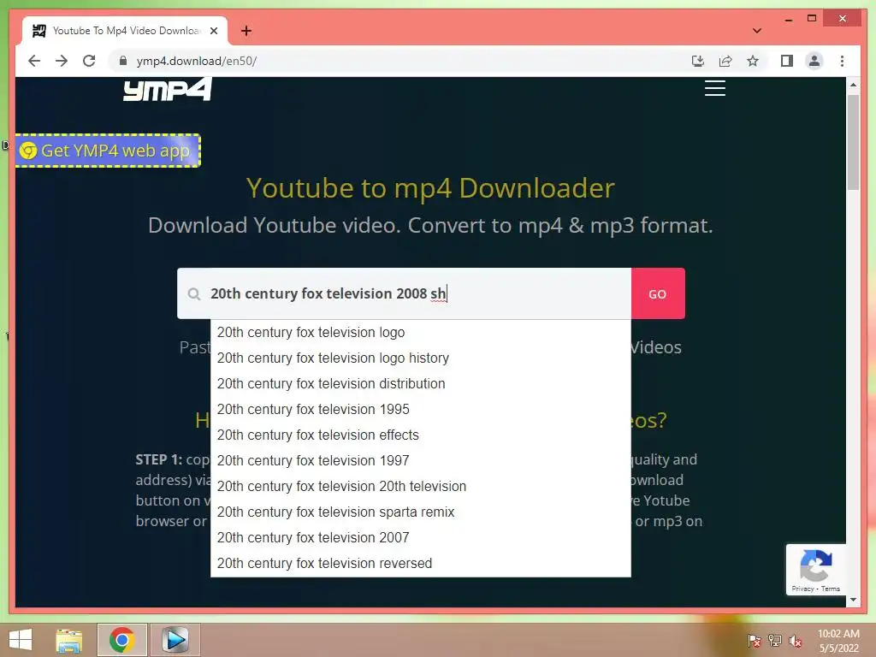Click the reCAPTCHA badge

tap(815, 570)
